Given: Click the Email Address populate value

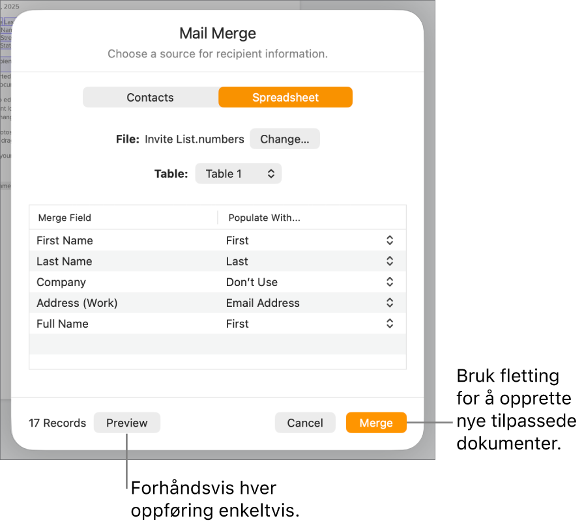Looking at the screenshot, I should 263,303.
